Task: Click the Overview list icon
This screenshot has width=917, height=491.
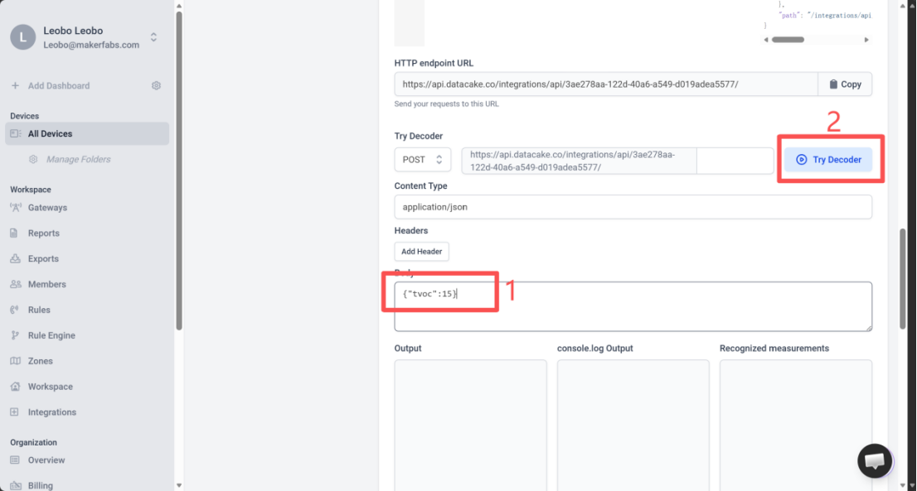Action: [15, 460]
